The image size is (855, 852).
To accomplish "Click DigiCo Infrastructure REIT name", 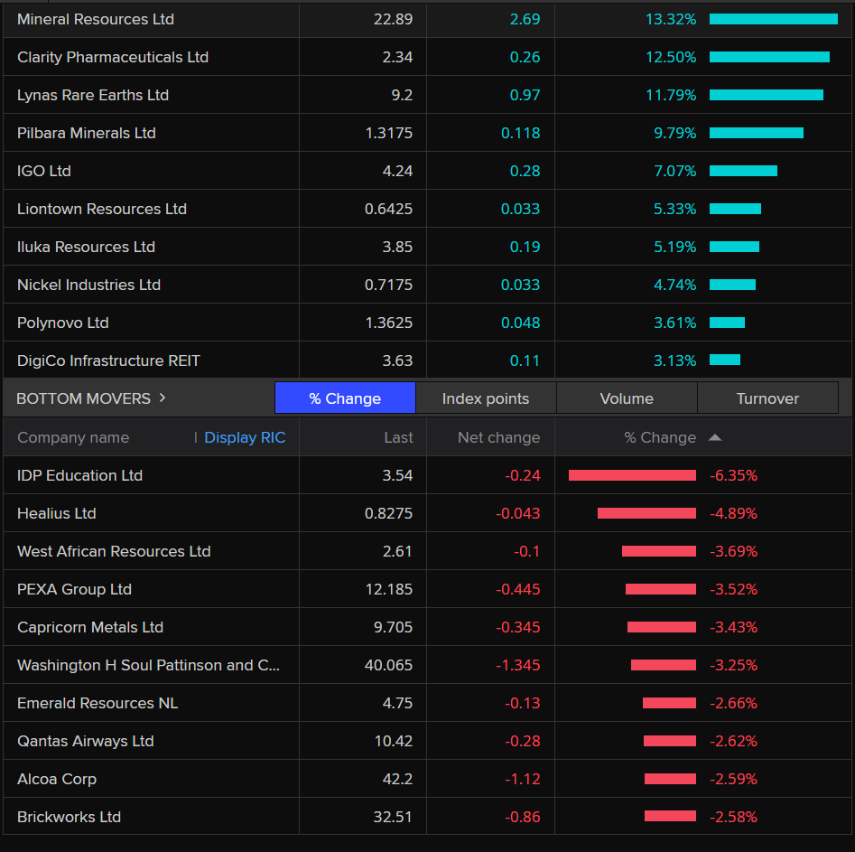I will click(109, 360).
